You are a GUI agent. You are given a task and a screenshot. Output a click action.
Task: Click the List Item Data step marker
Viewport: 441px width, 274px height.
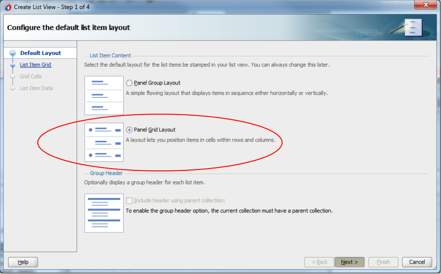point(13,88)
